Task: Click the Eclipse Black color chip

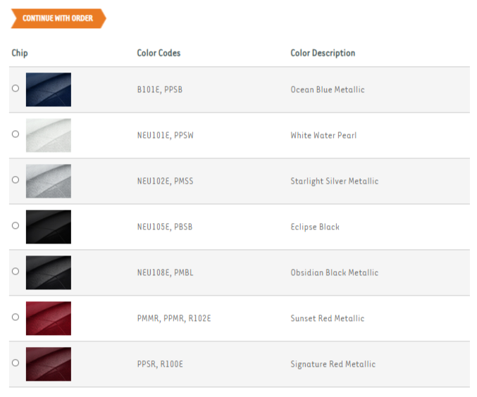Action: pos(49,227)
